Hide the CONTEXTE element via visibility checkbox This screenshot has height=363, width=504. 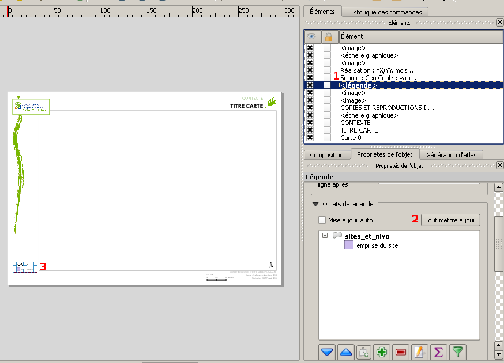(x=310, y=123)
